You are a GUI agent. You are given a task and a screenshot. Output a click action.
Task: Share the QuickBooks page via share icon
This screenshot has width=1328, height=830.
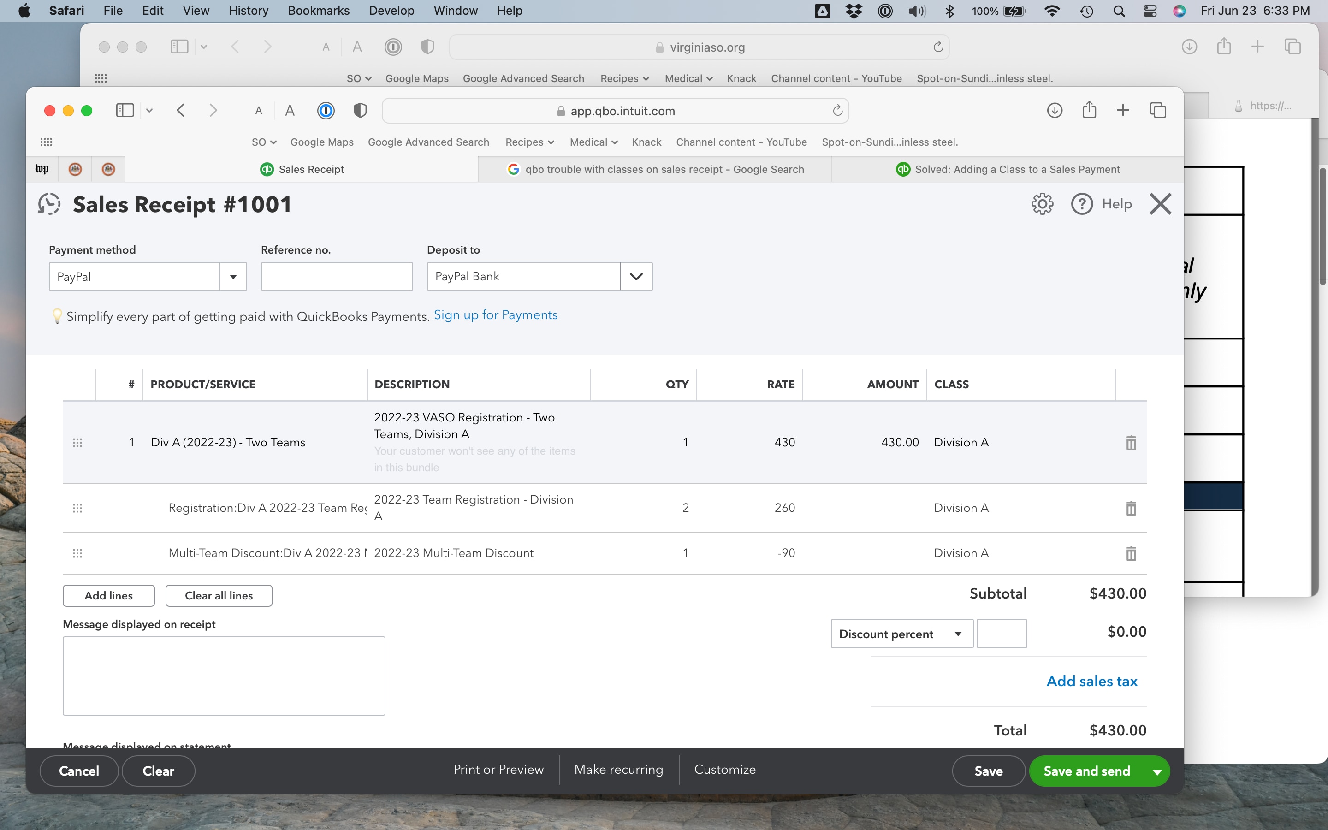point(1089,110)
